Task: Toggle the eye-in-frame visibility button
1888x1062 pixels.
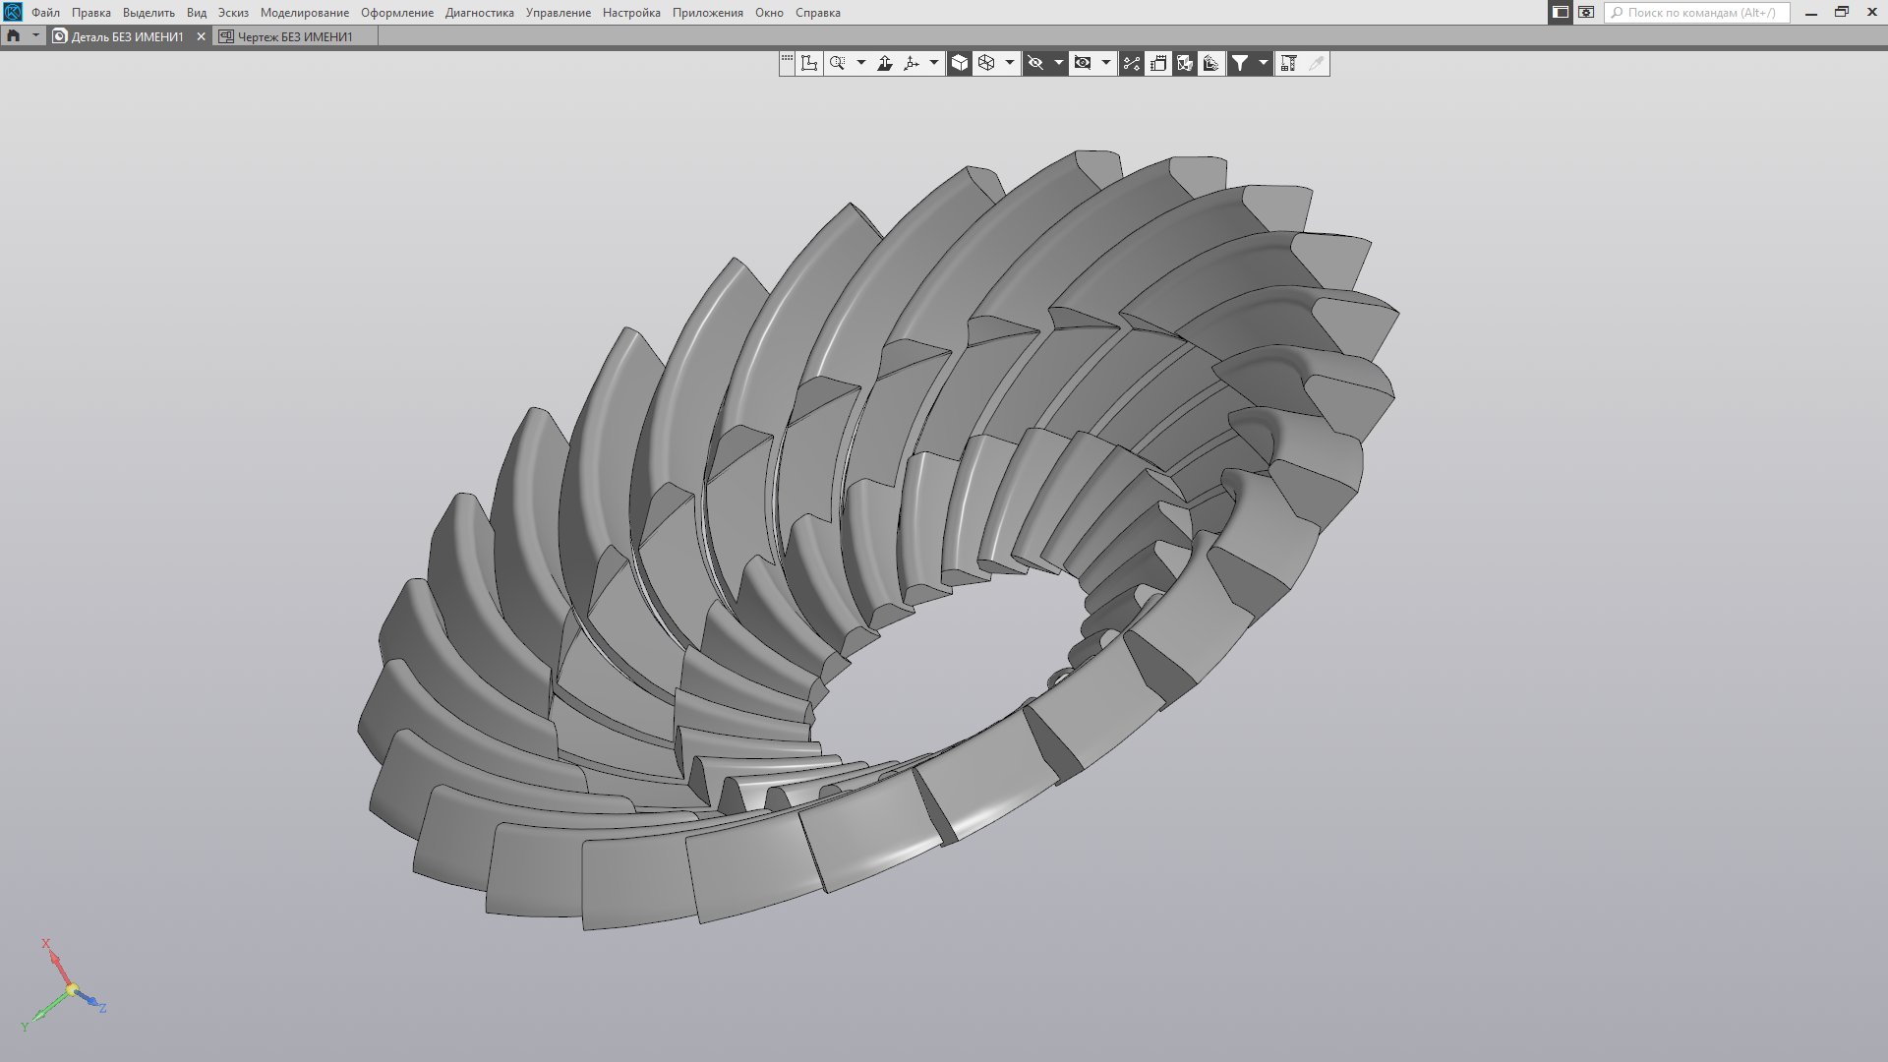Action: tap(1083, 63)
